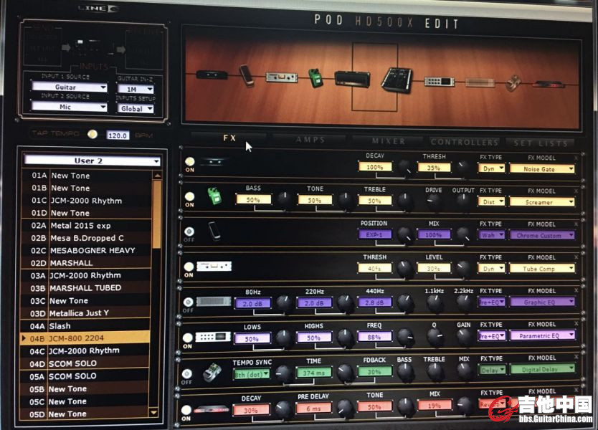The image size is (598, 430).
Task: Open the Inputs Setup Global dropdown
Action: tap(136, 109)
